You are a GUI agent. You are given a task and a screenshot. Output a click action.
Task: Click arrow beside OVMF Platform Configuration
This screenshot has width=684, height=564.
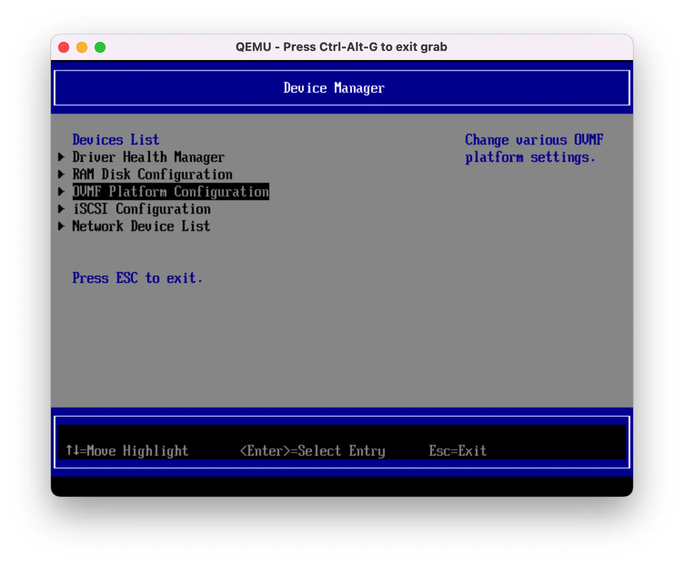(61, 191)
